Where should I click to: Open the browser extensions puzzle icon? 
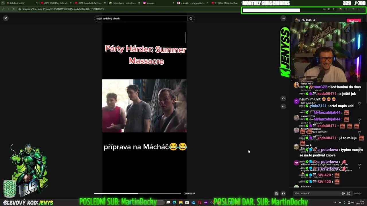[346, 9]
